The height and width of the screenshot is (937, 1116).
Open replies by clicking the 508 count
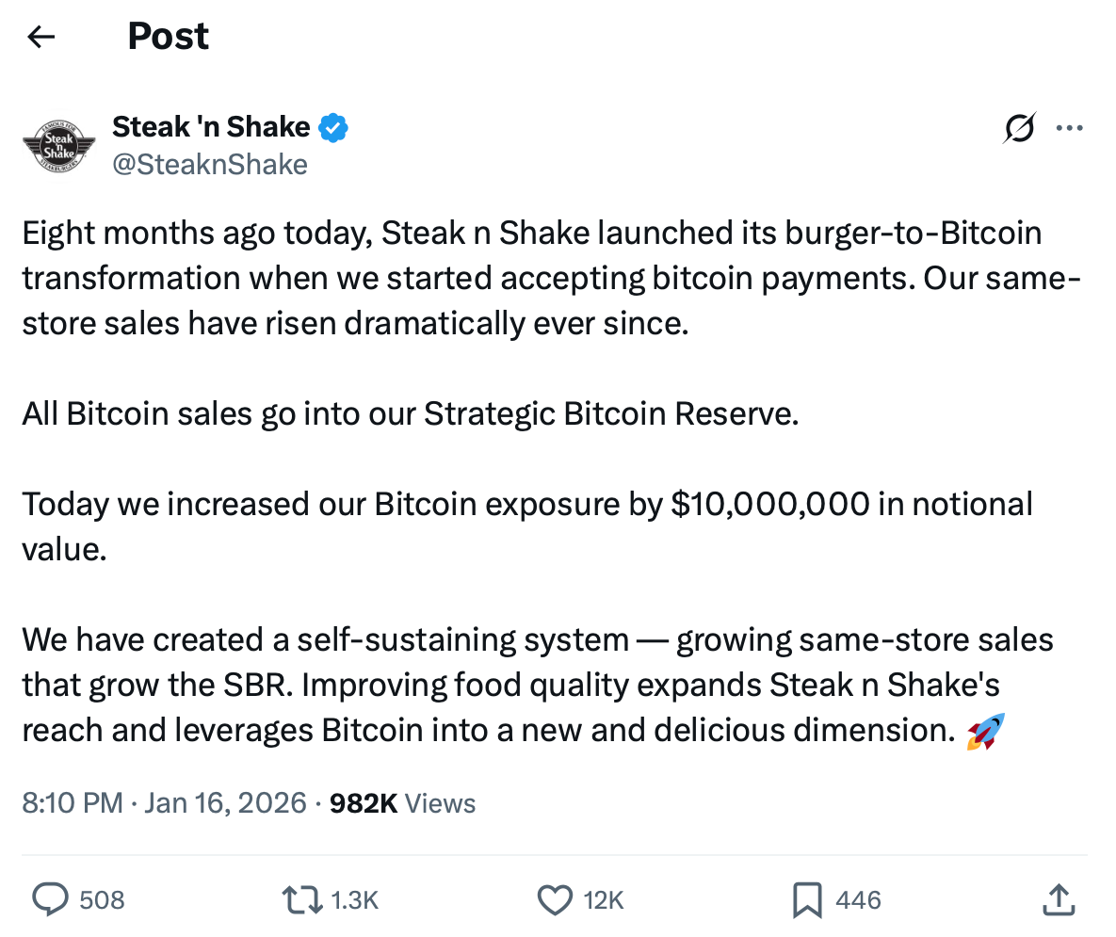104,900
